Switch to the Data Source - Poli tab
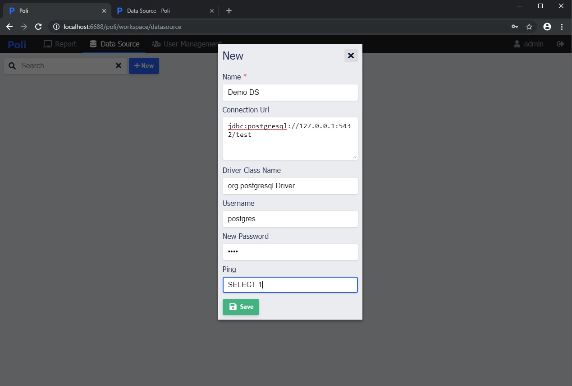 pos(164,11)
